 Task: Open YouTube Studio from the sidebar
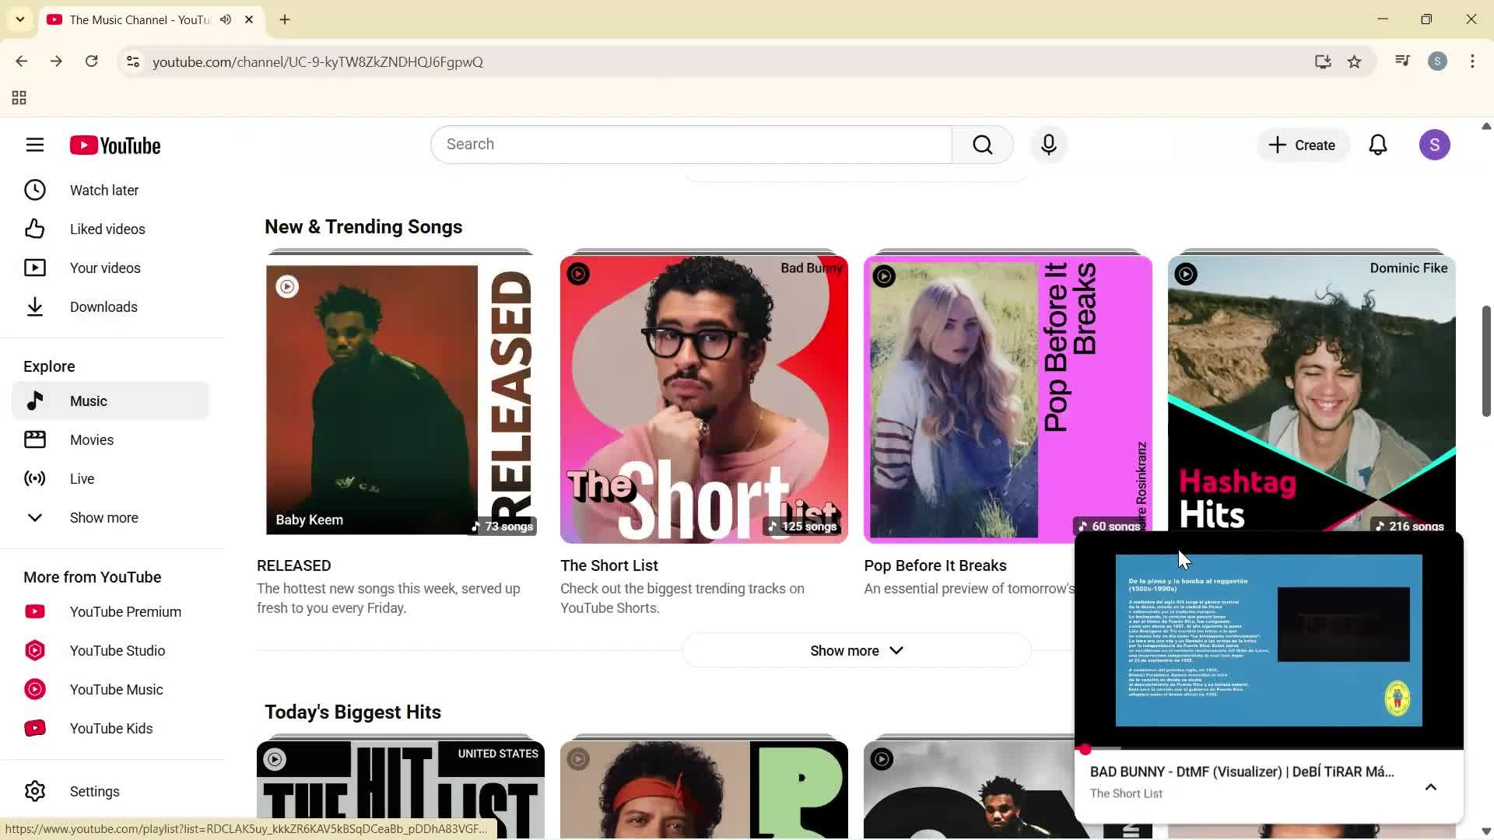tap(117, 650)
